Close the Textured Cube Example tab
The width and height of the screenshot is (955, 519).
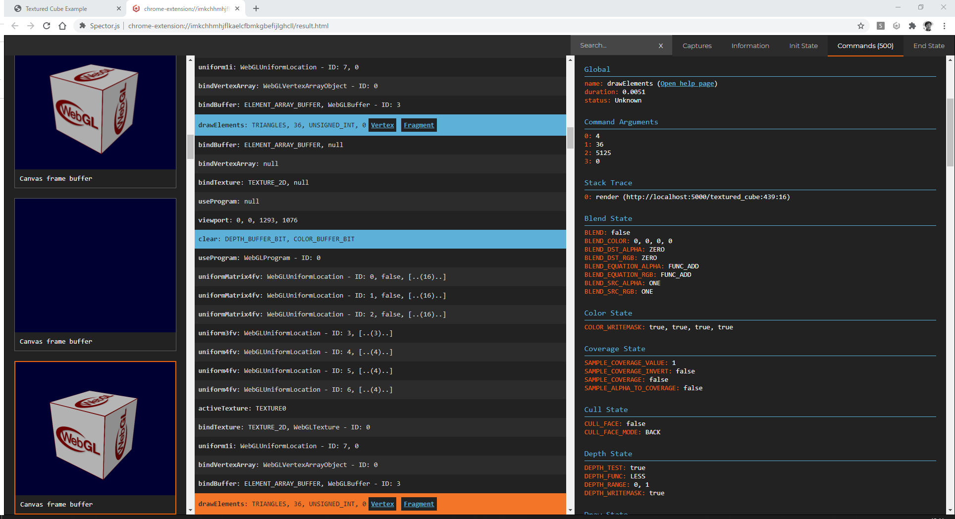[x=118, y=8]
